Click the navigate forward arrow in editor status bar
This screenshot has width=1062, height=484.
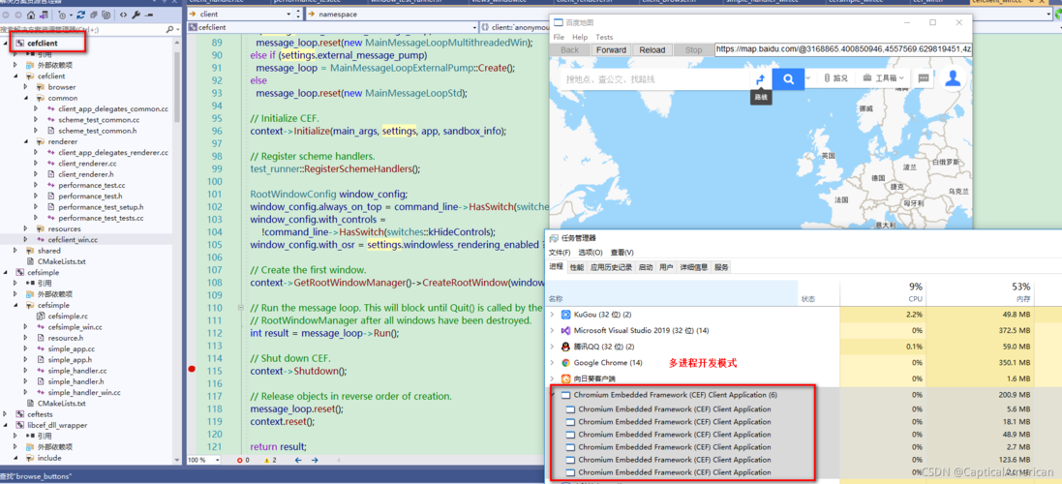(315, 461)
